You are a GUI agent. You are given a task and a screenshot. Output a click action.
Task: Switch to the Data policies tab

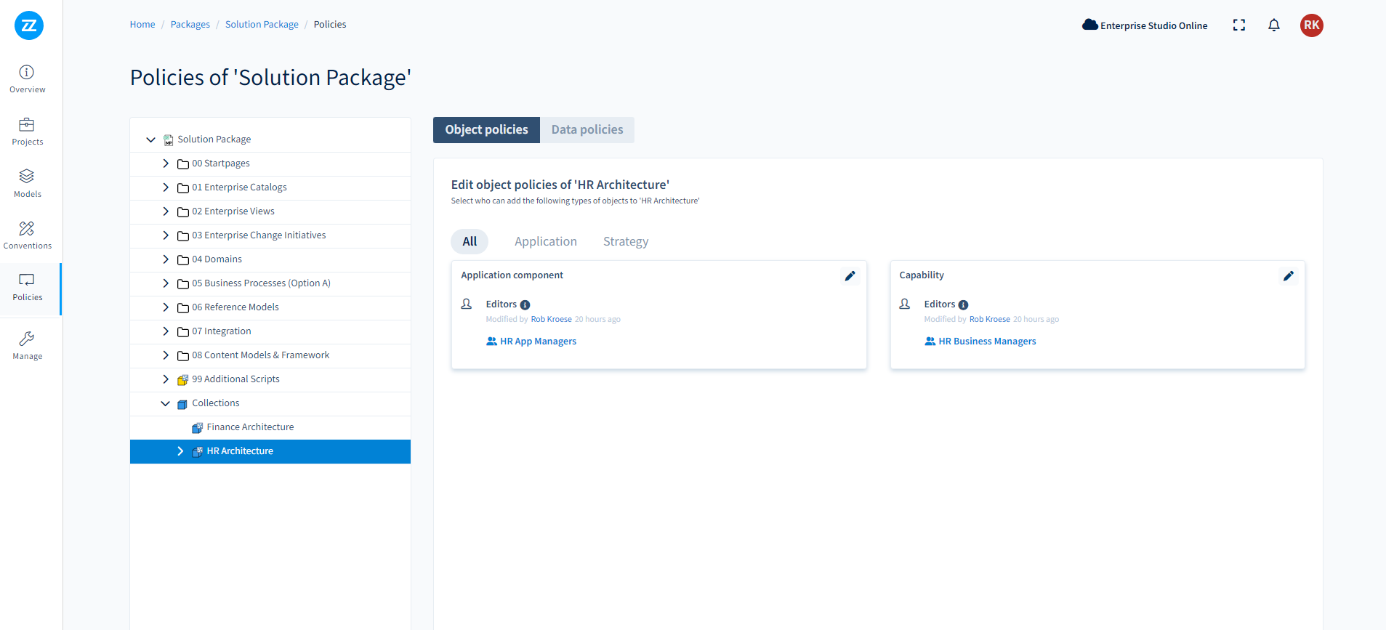tap(587, 130)
